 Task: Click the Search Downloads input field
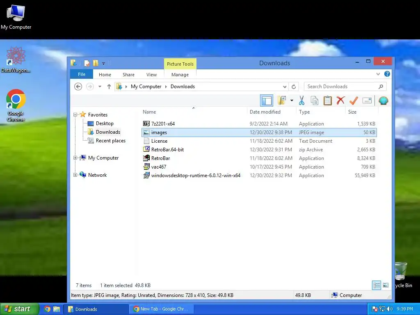tap(345, 87)
